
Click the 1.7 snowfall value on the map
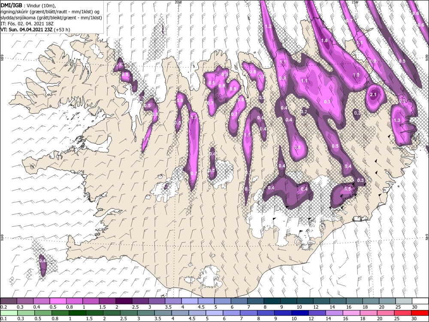[x=194, y=118]
